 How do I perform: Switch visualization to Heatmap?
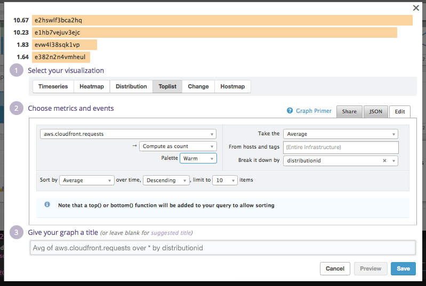pyautogui.click(x=92, y=86)
